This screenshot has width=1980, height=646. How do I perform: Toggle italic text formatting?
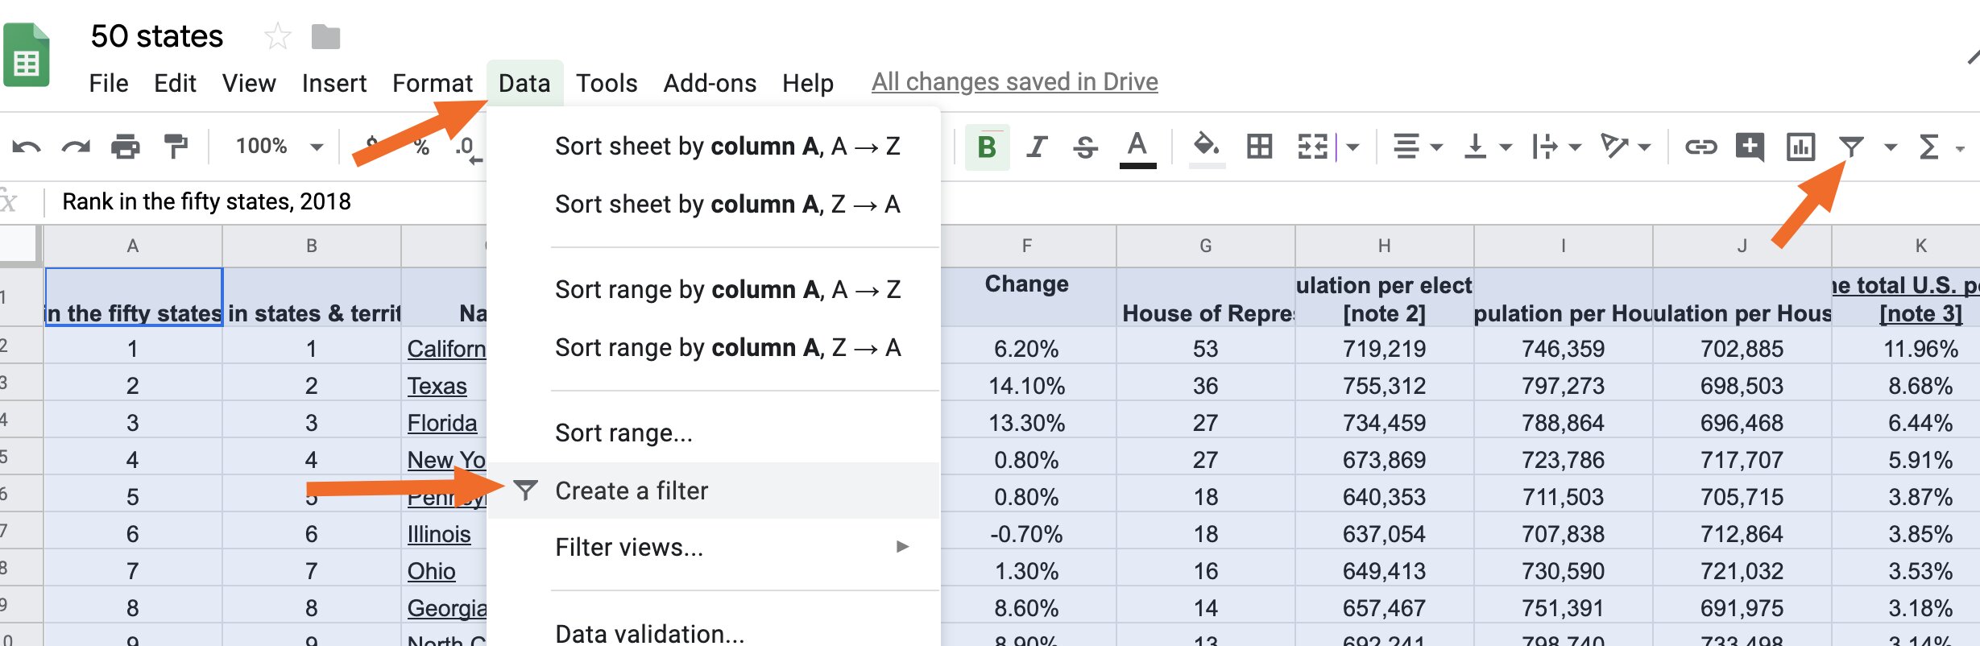[x=1037, y=147]
